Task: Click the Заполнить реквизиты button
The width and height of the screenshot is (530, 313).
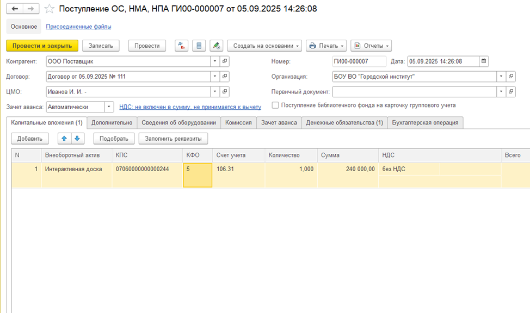Action: [x=173, y=139]
